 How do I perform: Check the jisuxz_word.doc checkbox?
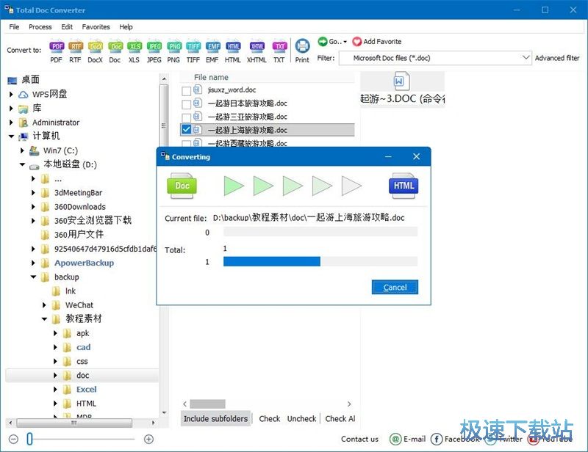(x=186, y=91)
